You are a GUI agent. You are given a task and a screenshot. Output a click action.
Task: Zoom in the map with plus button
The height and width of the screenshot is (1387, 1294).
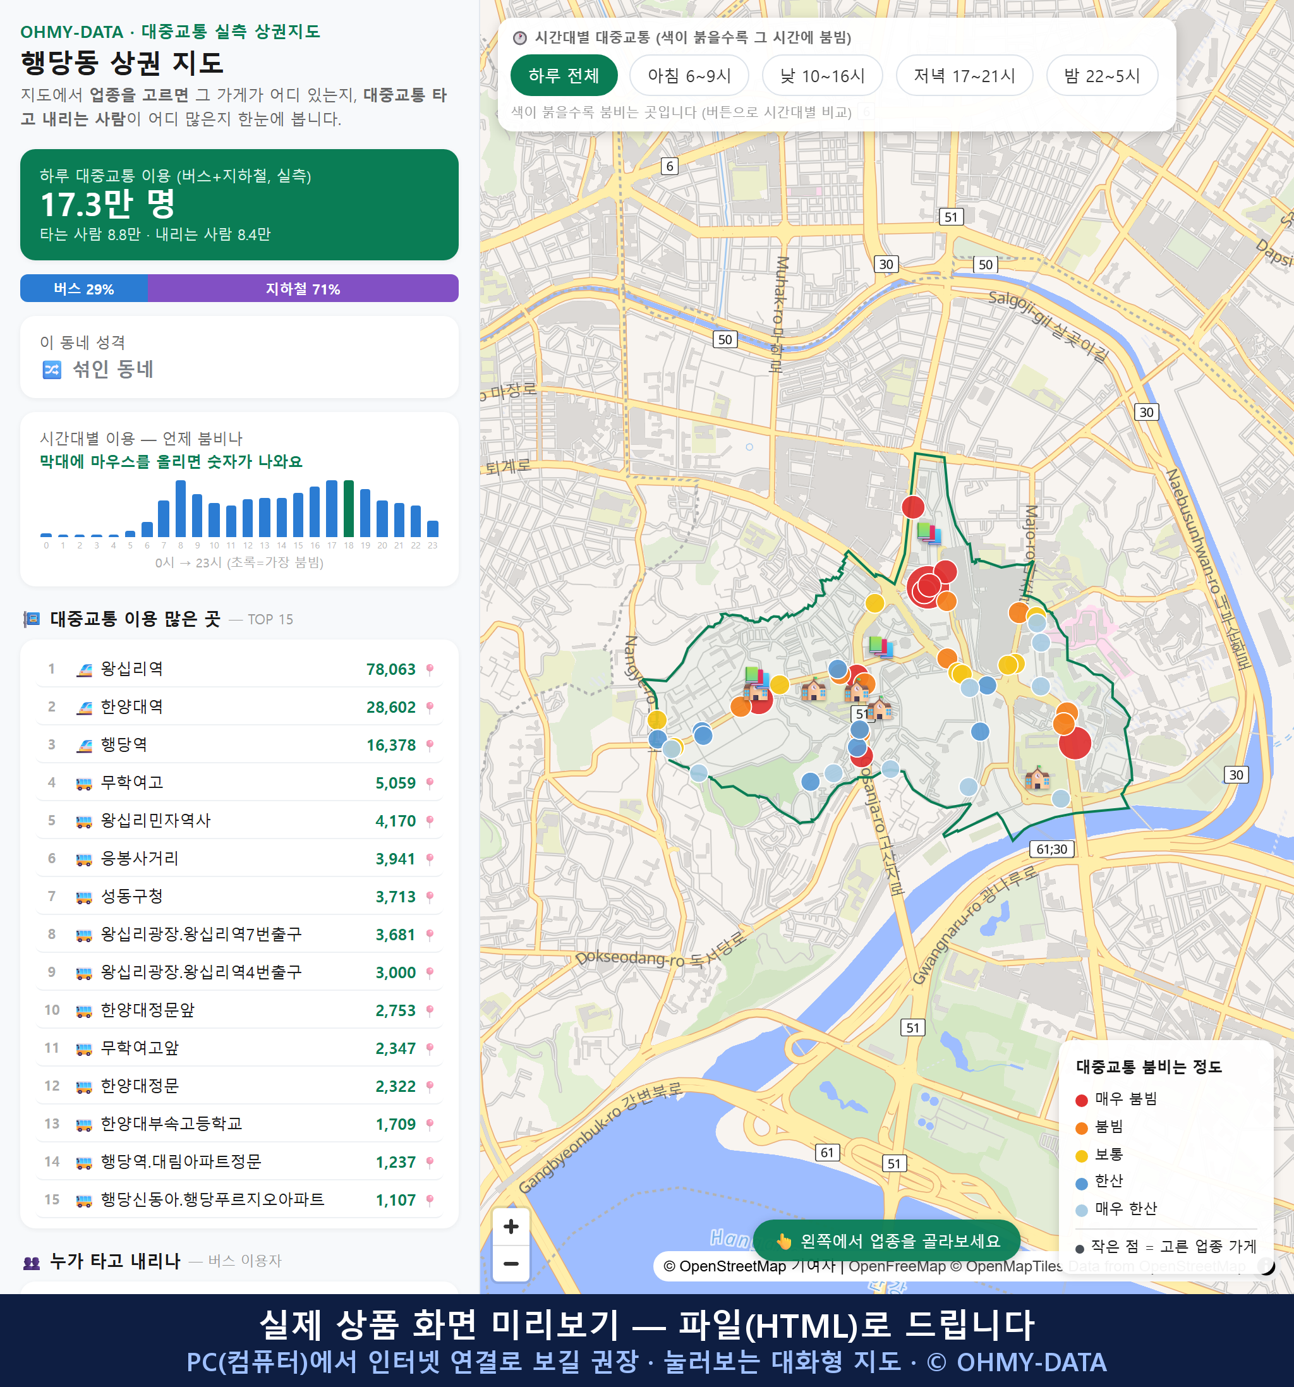tap(511, 1226)
